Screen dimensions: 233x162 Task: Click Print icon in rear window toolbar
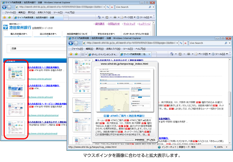point(115,17)
